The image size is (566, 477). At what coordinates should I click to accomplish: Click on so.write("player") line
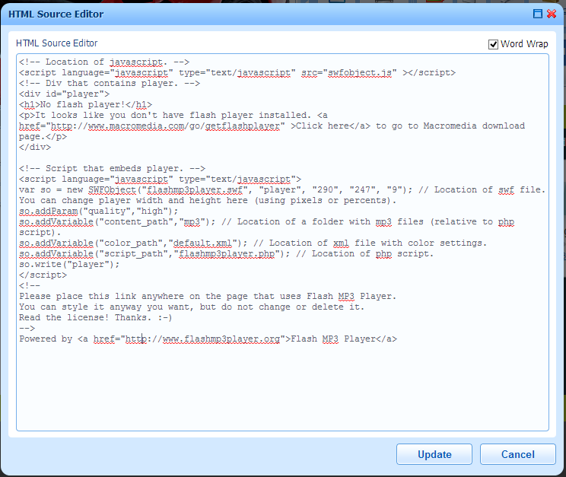coord(69,264)
